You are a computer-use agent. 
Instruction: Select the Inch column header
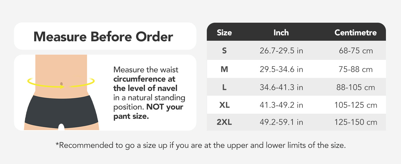[x=281, y=33]
